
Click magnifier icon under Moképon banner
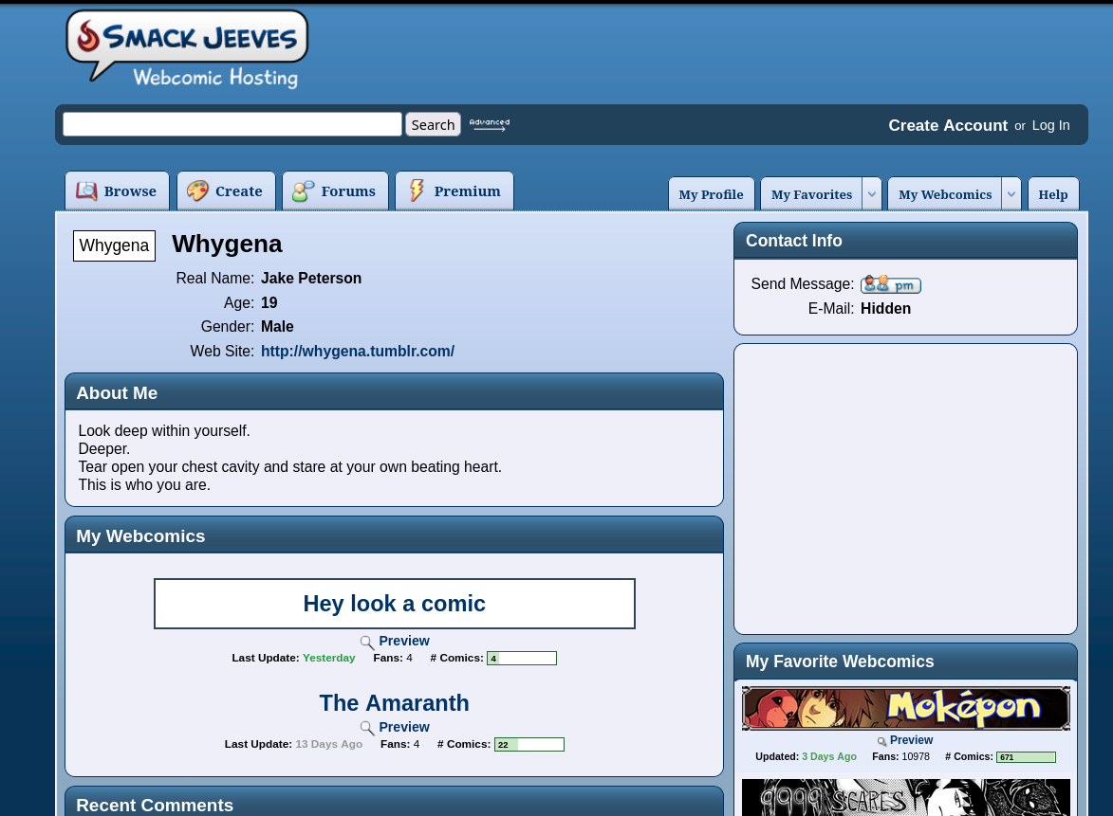point(881,741)
